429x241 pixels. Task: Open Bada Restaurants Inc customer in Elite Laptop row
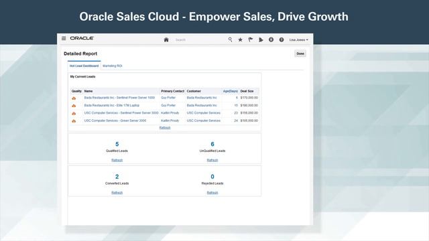point(202,105)
